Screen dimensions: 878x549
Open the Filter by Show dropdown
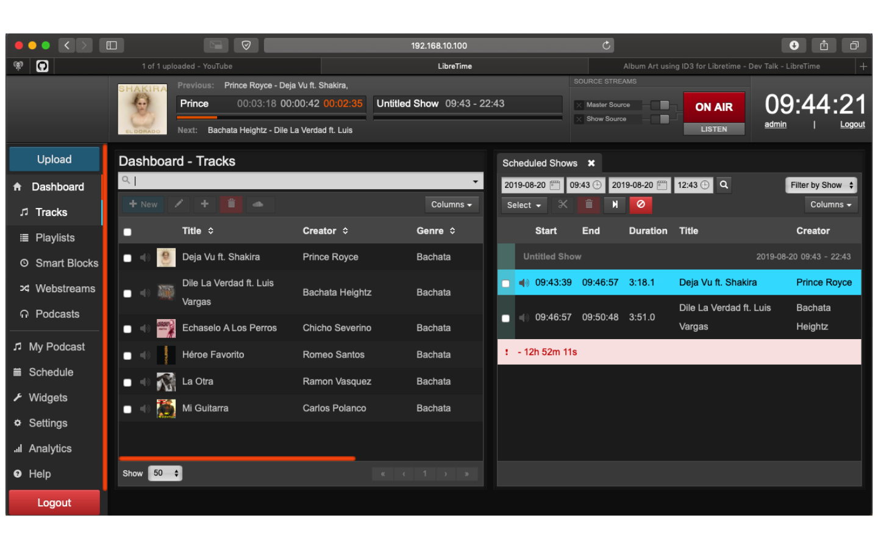pyautogui.click(x=821, y=185)
